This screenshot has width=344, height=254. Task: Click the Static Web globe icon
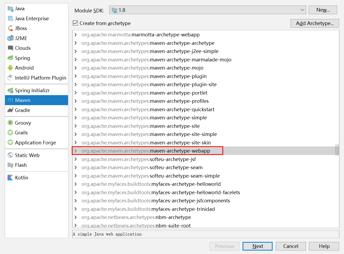pos(10,155)
